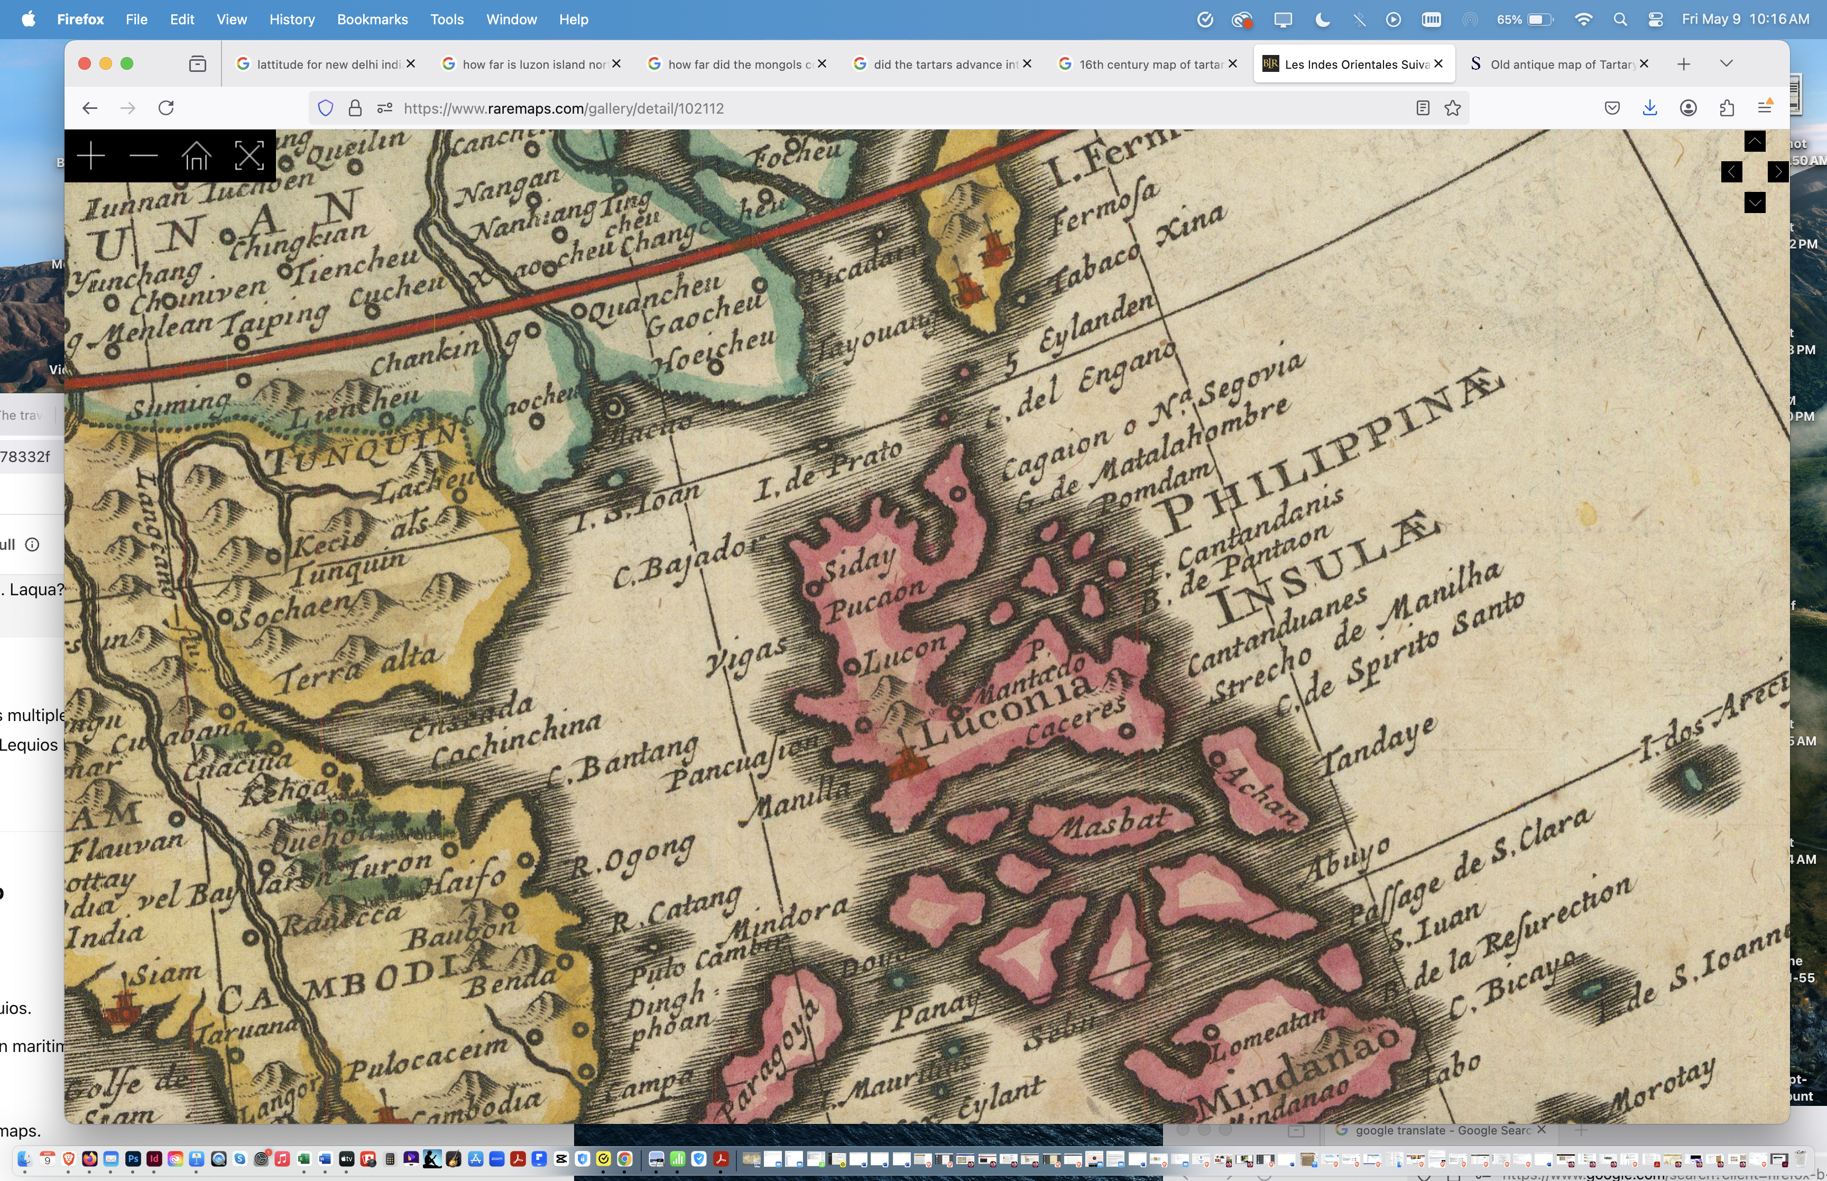Open the Tools menu
Screen dimensions: 1827x1181
pyautogui.click(x=447, y=19)
